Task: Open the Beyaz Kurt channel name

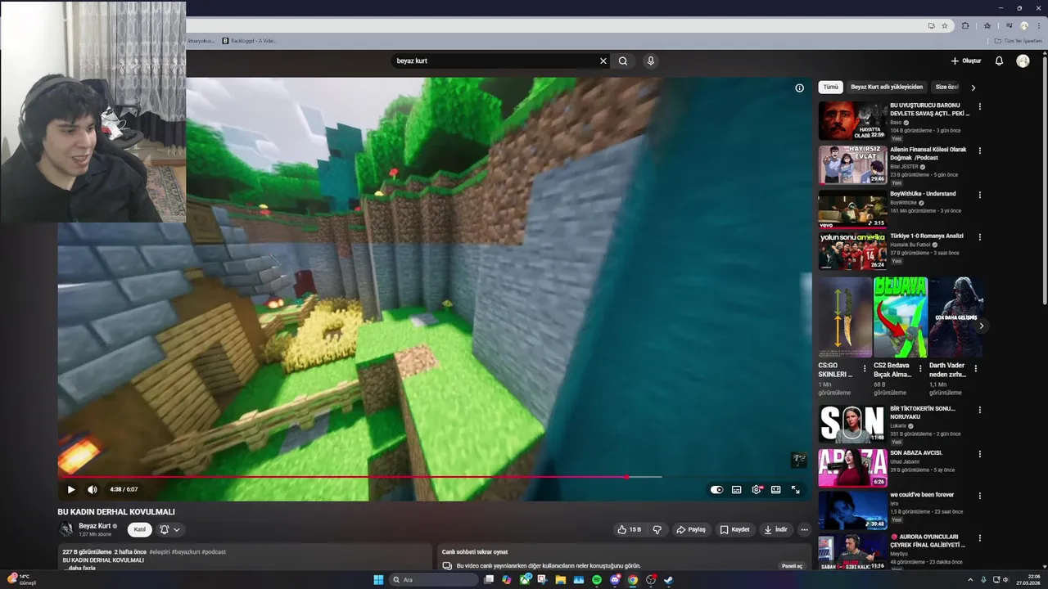Action: 94,526
